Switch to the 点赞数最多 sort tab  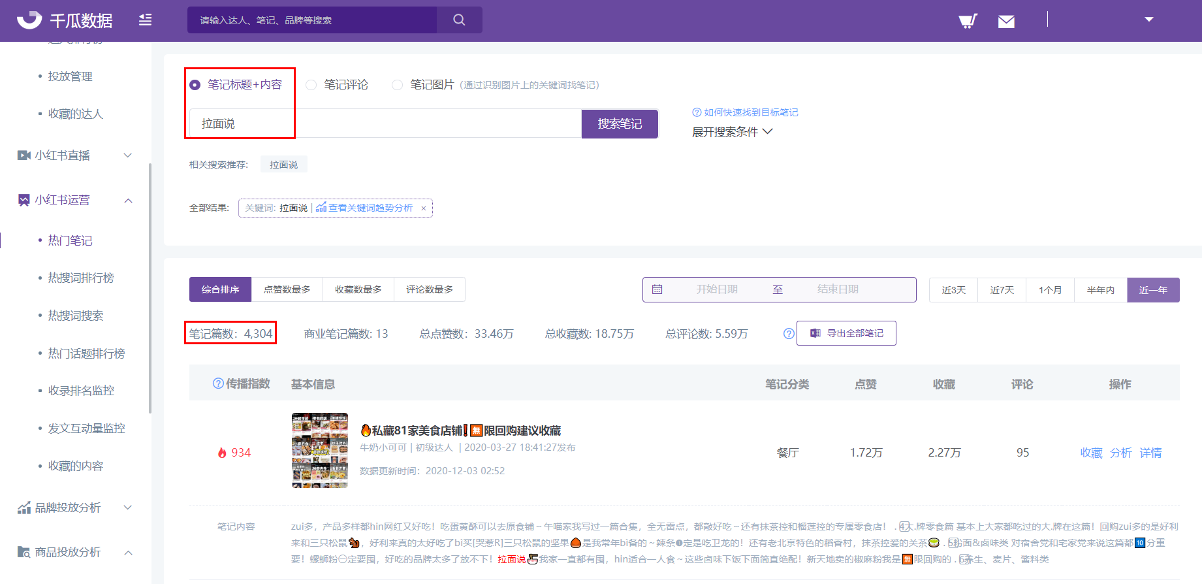coord(287,289)
